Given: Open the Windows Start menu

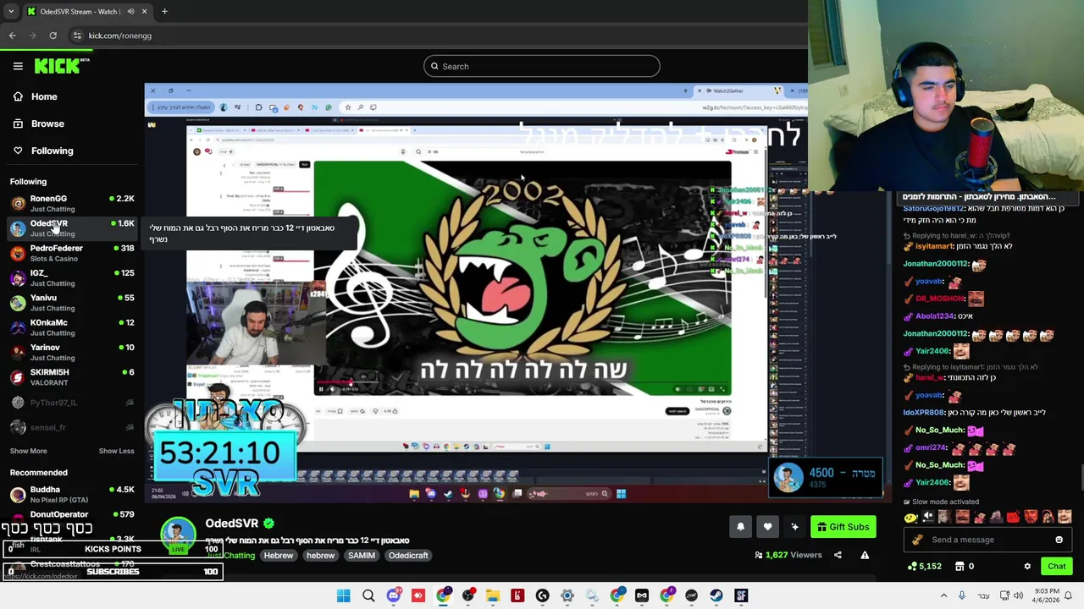Looking at the screenshot, I should [343, 595].
